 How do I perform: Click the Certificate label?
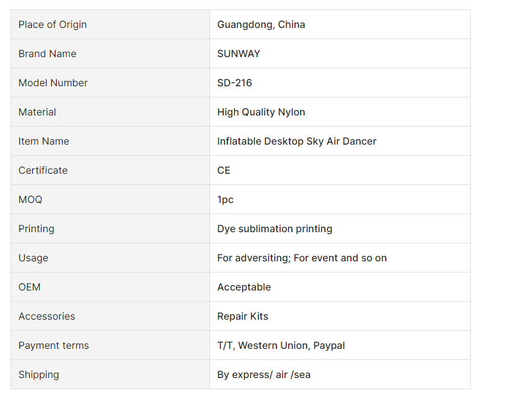[43, 170]
